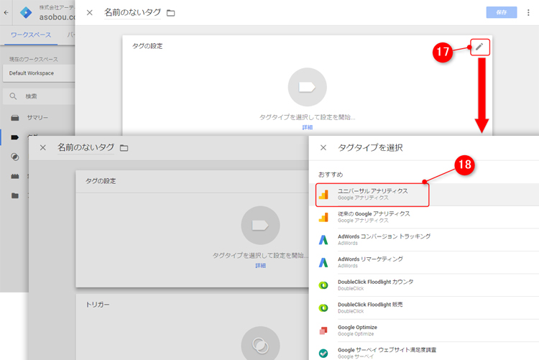Screen dimensions: 539x360
Task: Click the Google Optimize red icon
Action: tap(323, 331)
